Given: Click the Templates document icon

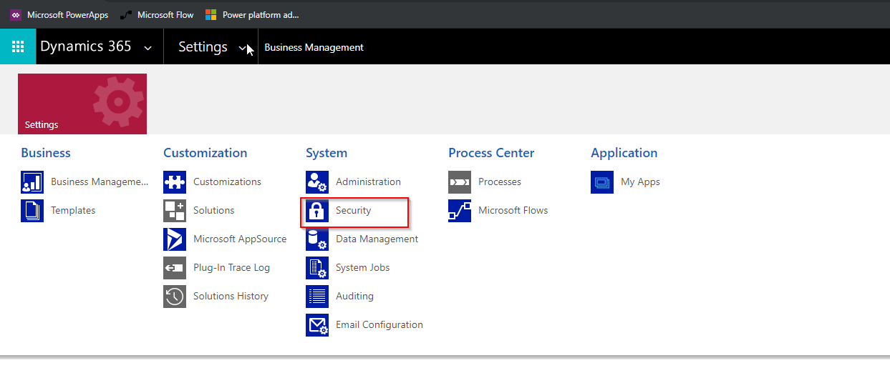Looking at the screenshot, I should click(x=32, y=211).
